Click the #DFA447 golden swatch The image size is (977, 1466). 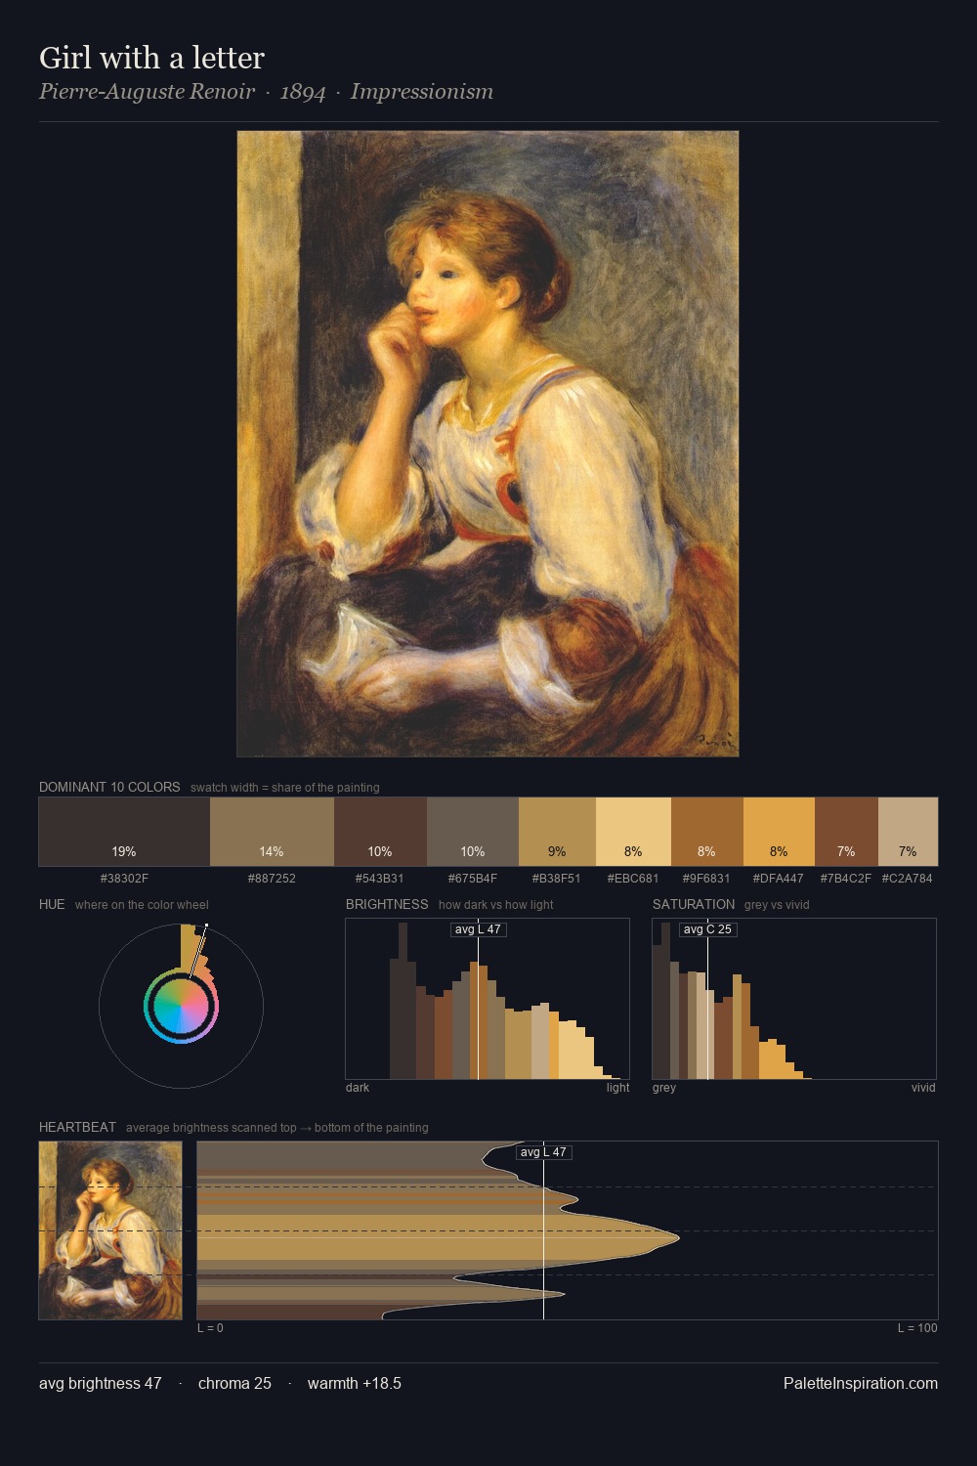click(x=779, y=832)
